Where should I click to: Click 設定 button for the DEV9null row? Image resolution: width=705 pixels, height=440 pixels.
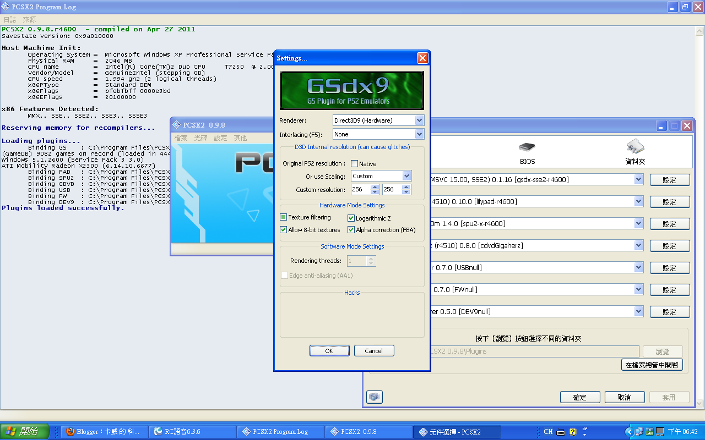click(x=670, y=312)
